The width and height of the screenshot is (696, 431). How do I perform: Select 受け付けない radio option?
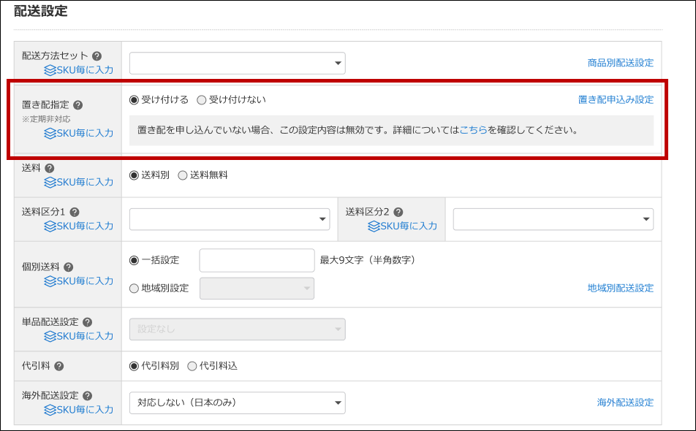pos(202,100)
